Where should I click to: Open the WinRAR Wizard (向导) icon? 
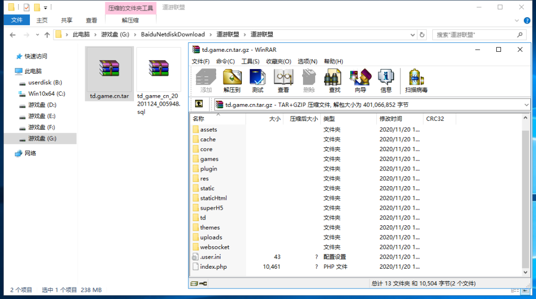tap(360, 80)
